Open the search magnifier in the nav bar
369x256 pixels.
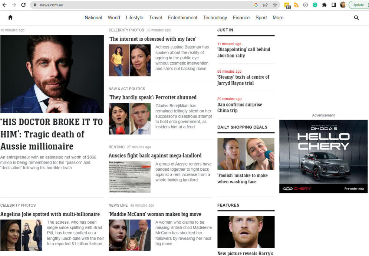[x=356, y=17]
